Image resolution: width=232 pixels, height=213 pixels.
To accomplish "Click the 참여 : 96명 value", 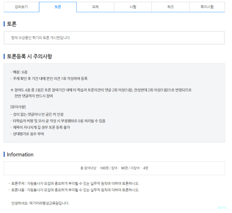I will [x=119, y=168].
